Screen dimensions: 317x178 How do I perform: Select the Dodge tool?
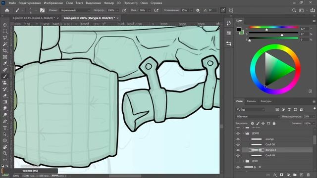coord(5,115)
